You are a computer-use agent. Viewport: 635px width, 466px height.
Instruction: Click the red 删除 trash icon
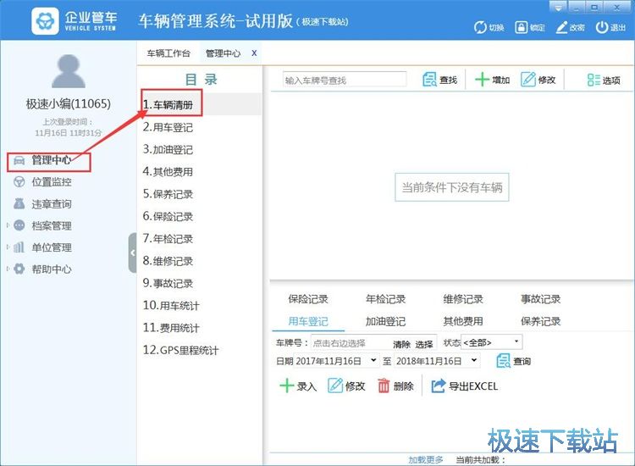[x=384, y=386]
